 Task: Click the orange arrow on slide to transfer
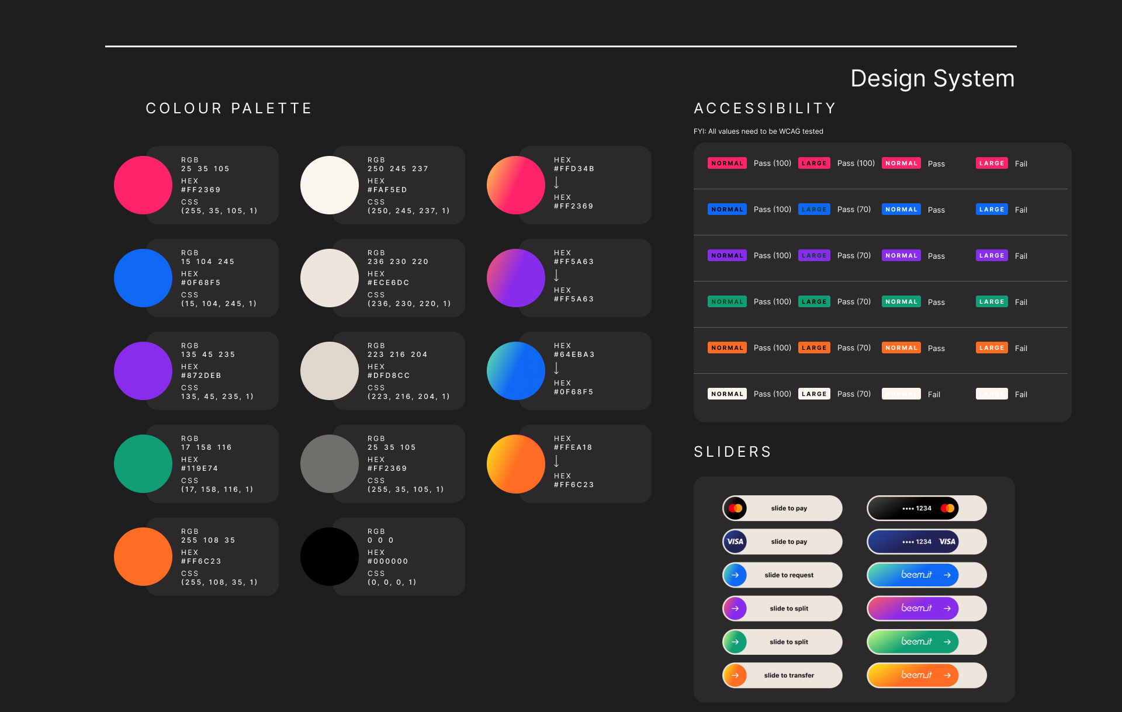coord(735,675)
